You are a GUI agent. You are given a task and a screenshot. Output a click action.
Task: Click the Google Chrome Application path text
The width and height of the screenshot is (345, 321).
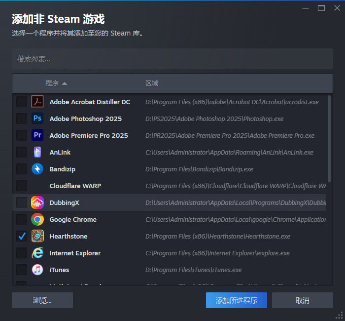(236, 220)
